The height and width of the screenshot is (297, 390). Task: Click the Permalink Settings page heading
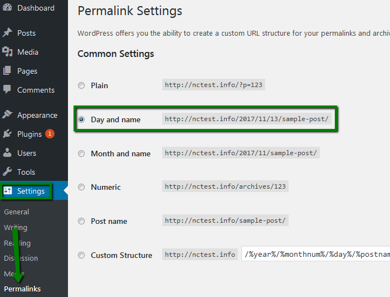tap(130, 11)
